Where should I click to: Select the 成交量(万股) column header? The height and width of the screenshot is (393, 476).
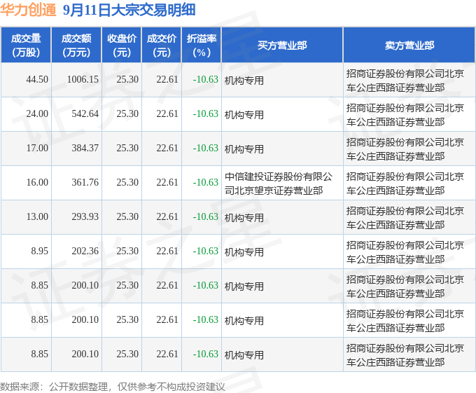coord(26,45)
